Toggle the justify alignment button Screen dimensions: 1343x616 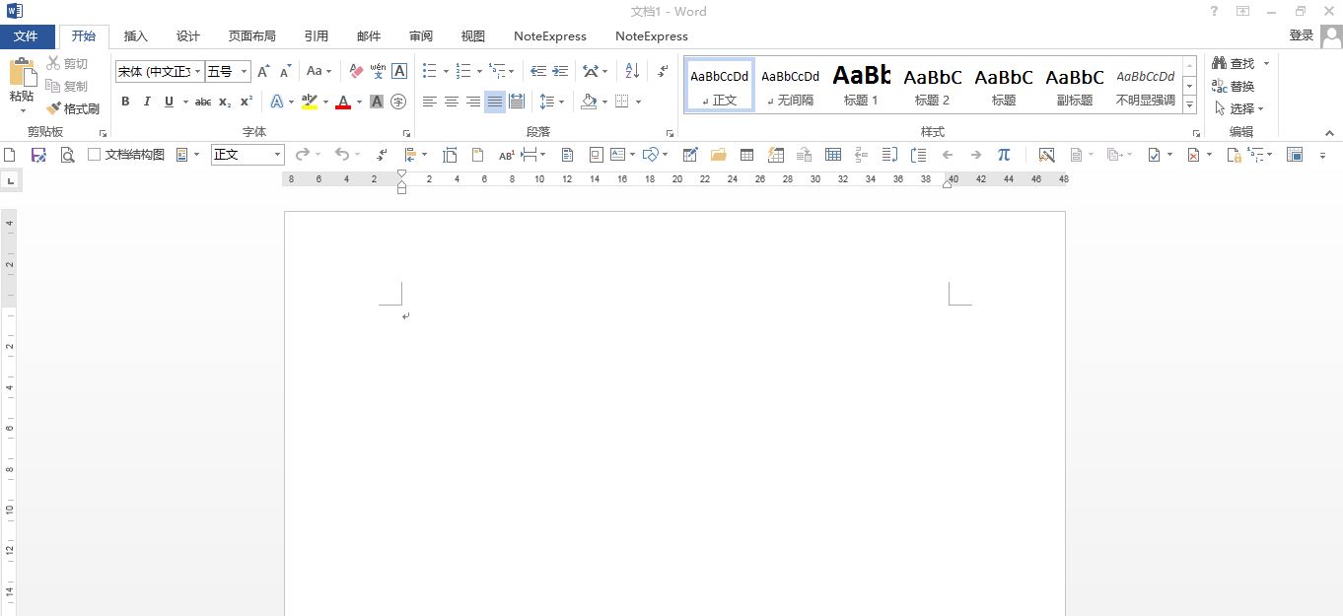[x=495, y=102]
